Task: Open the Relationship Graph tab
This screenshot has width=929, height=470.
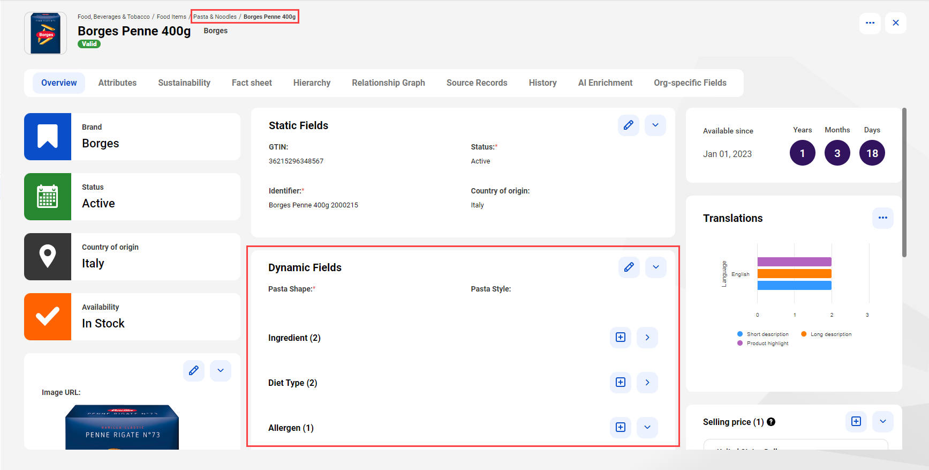Action: (388, 83)
